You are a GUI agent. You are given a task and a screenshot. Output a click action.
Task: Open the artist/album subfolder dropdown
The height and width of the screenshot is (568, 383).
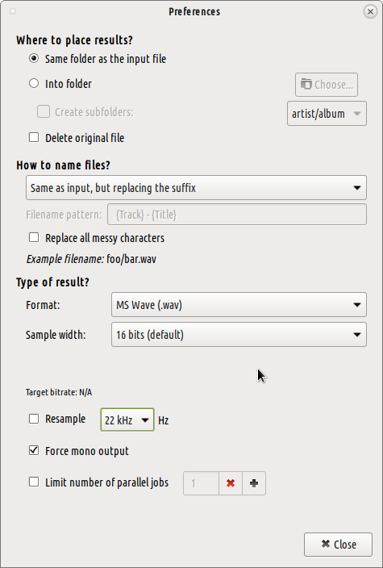(x=327, y=114)
